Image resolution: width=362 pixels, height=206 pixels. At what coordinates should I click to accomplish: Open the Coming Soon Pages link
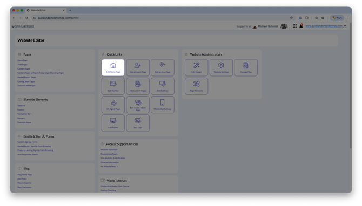(x=26, y=81)
